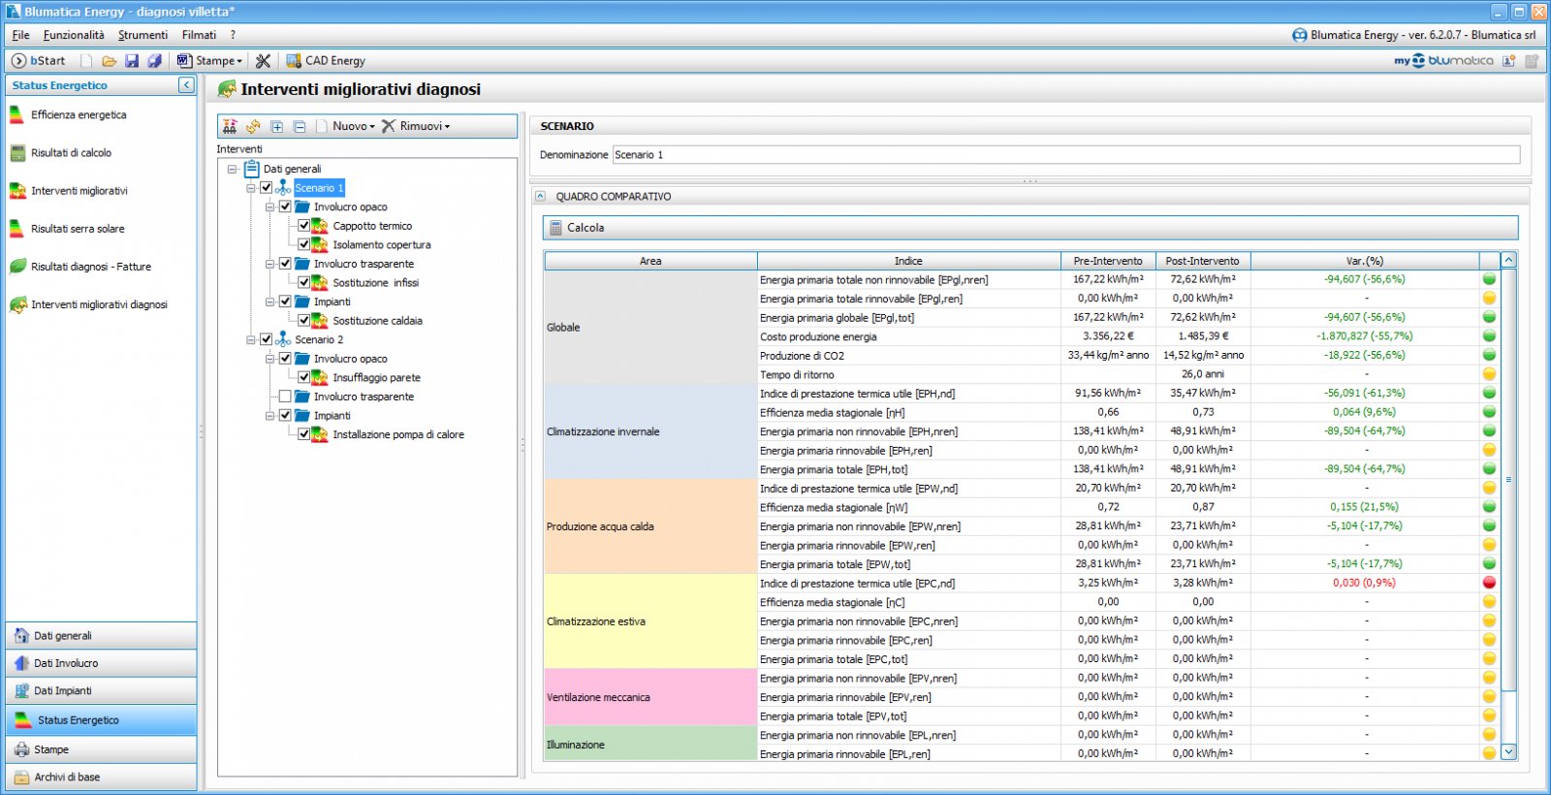Click the Denominazione text field
This screenshot has width=1551, height=795.
pos(1064,155)
